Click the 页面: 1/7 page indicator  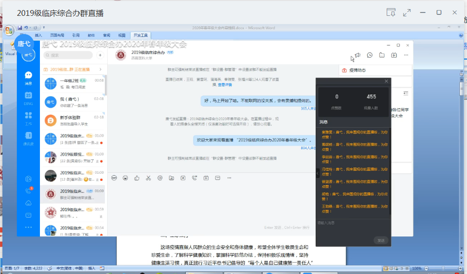pyautogui.click(x=12, y=268)
